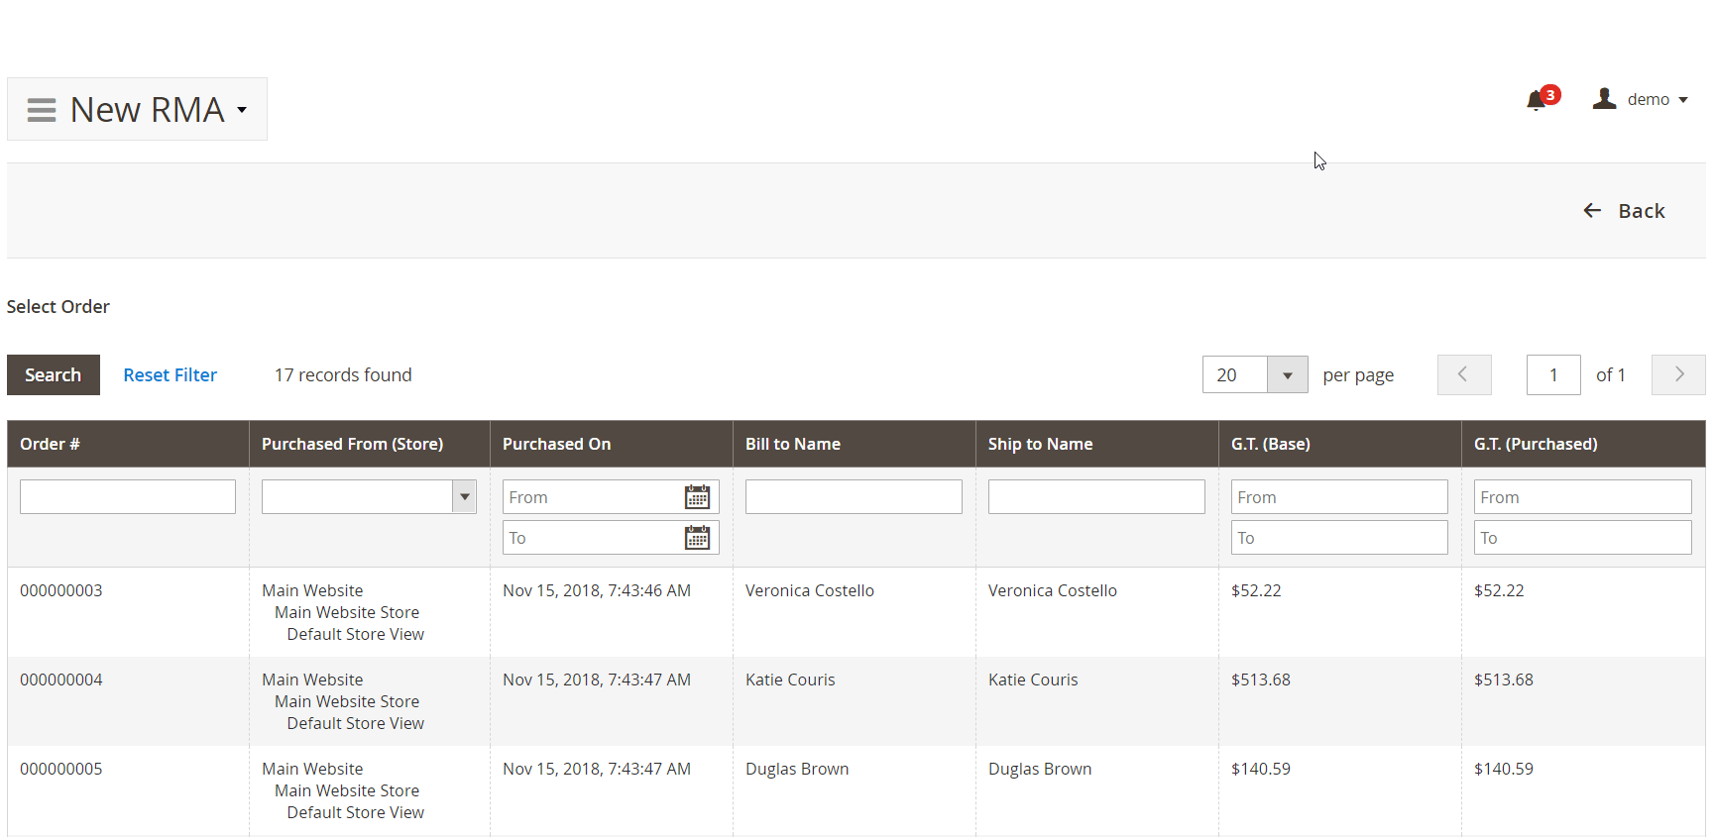Image resolution: width=1714 pixels, height=837 pixels.
Task: Sort by the Purchased On column header
Action: 556,444
